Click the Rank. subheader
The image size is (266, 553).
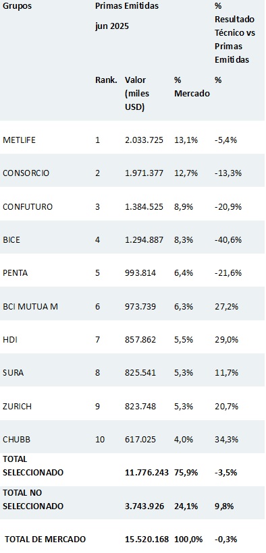[106, 80]
